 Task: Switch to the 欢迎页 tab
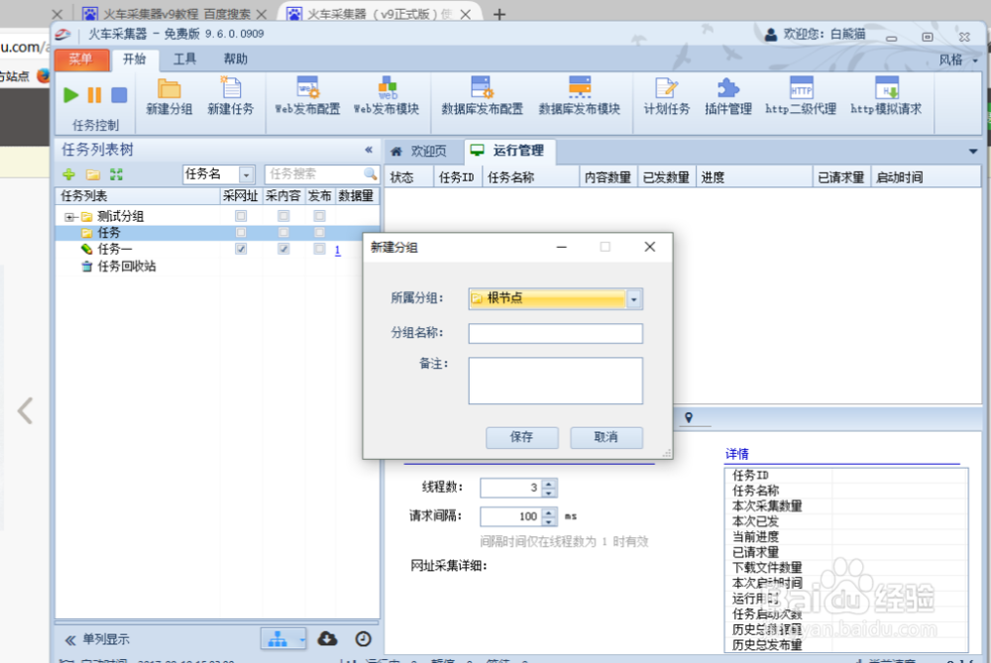point(430,151)
